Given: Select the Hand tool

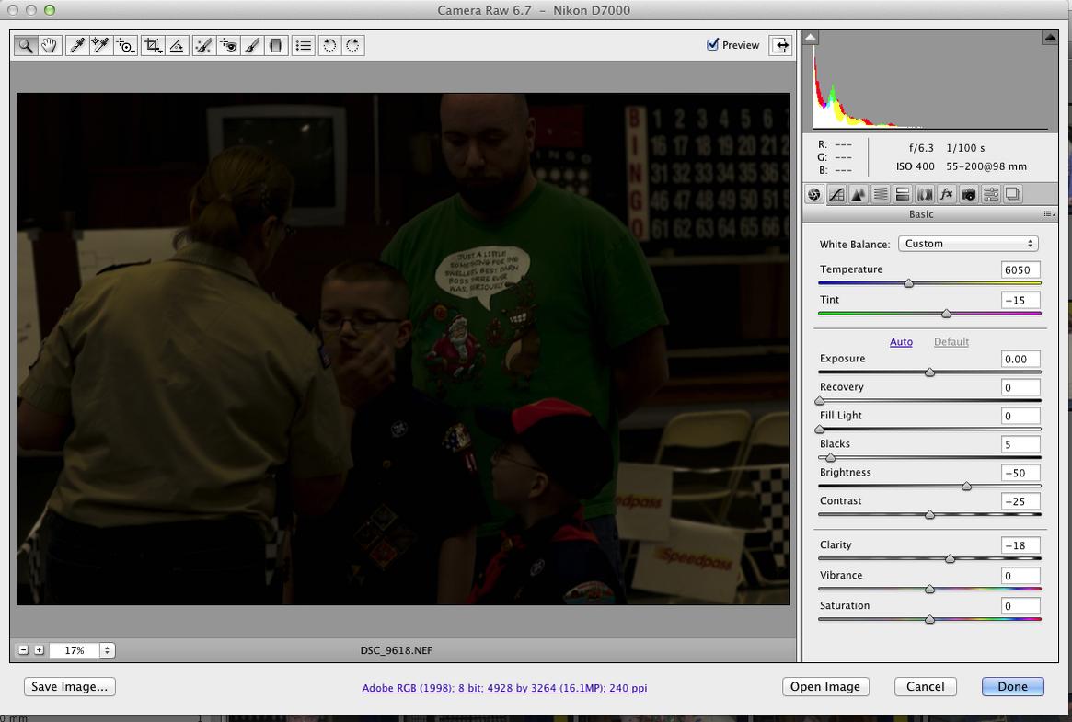Looking at the screenshot, I should click(50, 45).
